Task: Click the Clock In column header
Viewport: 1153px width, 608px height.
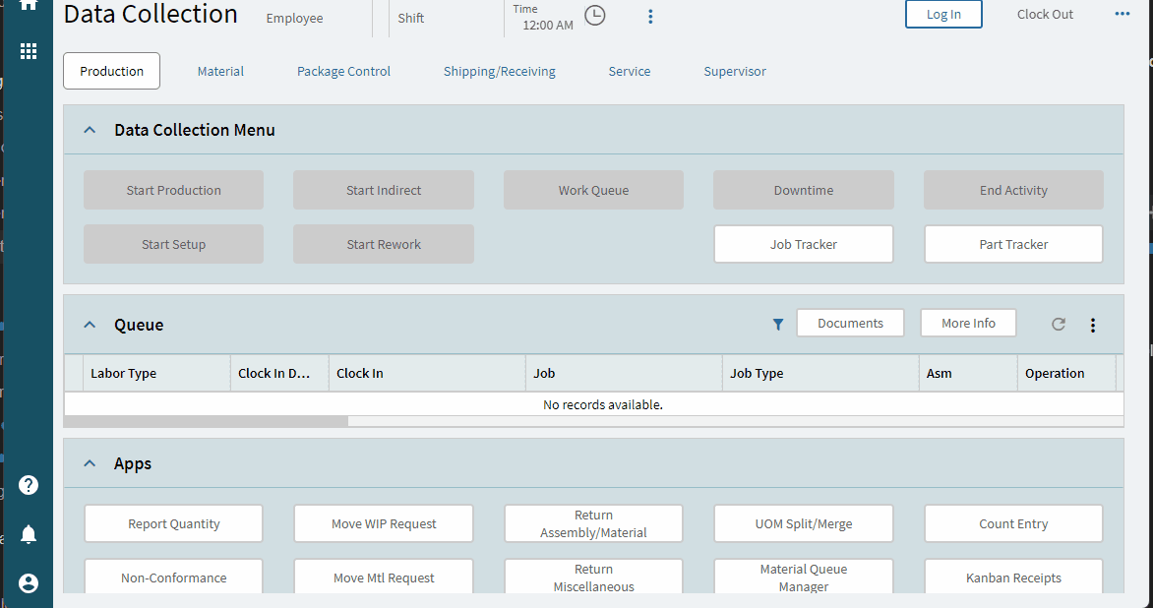Action: [427, 373]
